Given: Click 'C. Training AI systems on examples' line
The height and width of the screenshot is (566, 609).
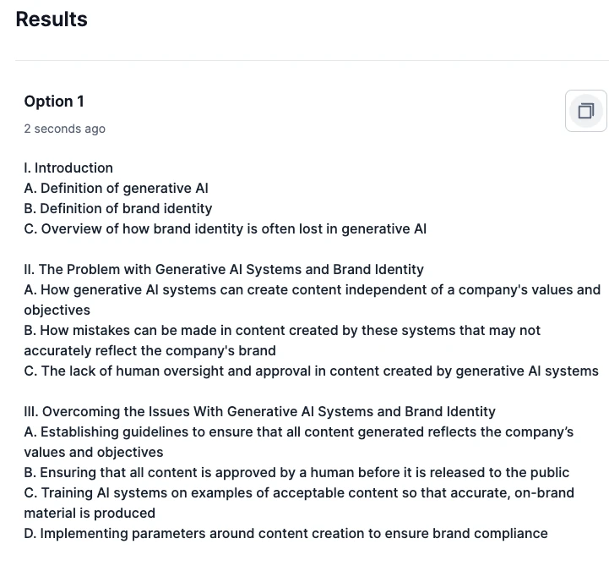Looking at the screenshot, I should (x=299, y=492).
